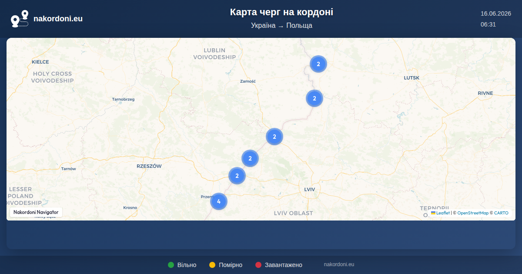The image size is (522, 274).
Task: Click the Nakordoni Navigator label on map
Action: (x=36, y=212)
